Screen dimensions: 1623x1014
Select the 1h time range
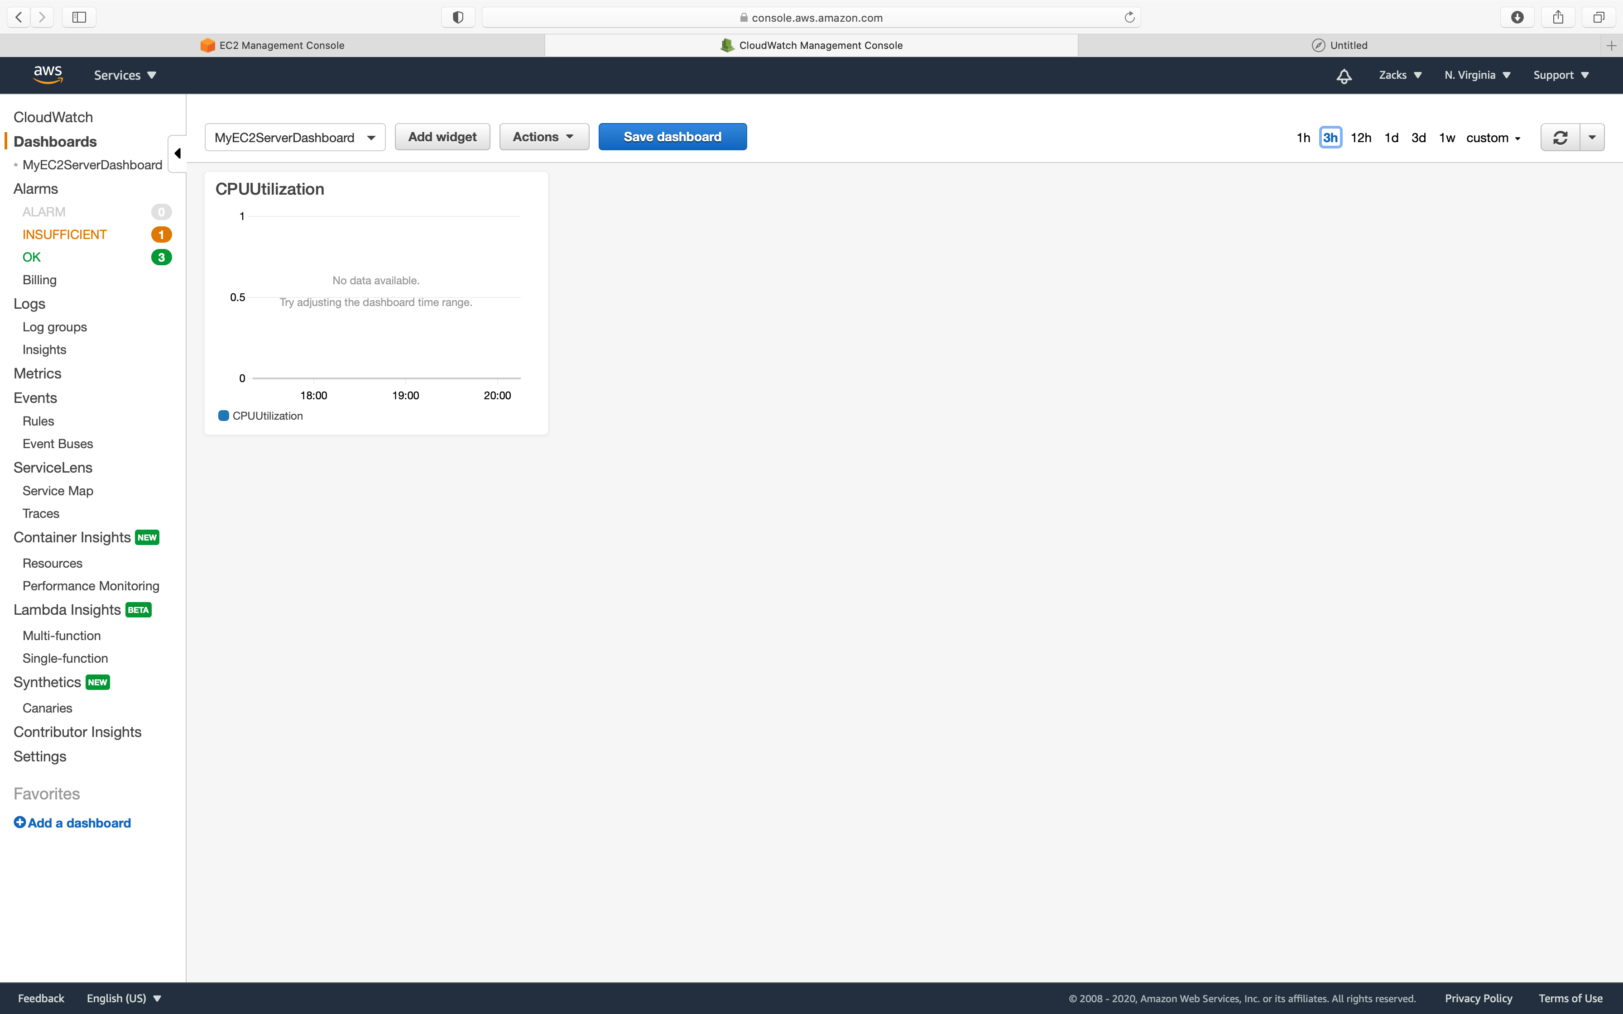click(x=1303, y=138)
